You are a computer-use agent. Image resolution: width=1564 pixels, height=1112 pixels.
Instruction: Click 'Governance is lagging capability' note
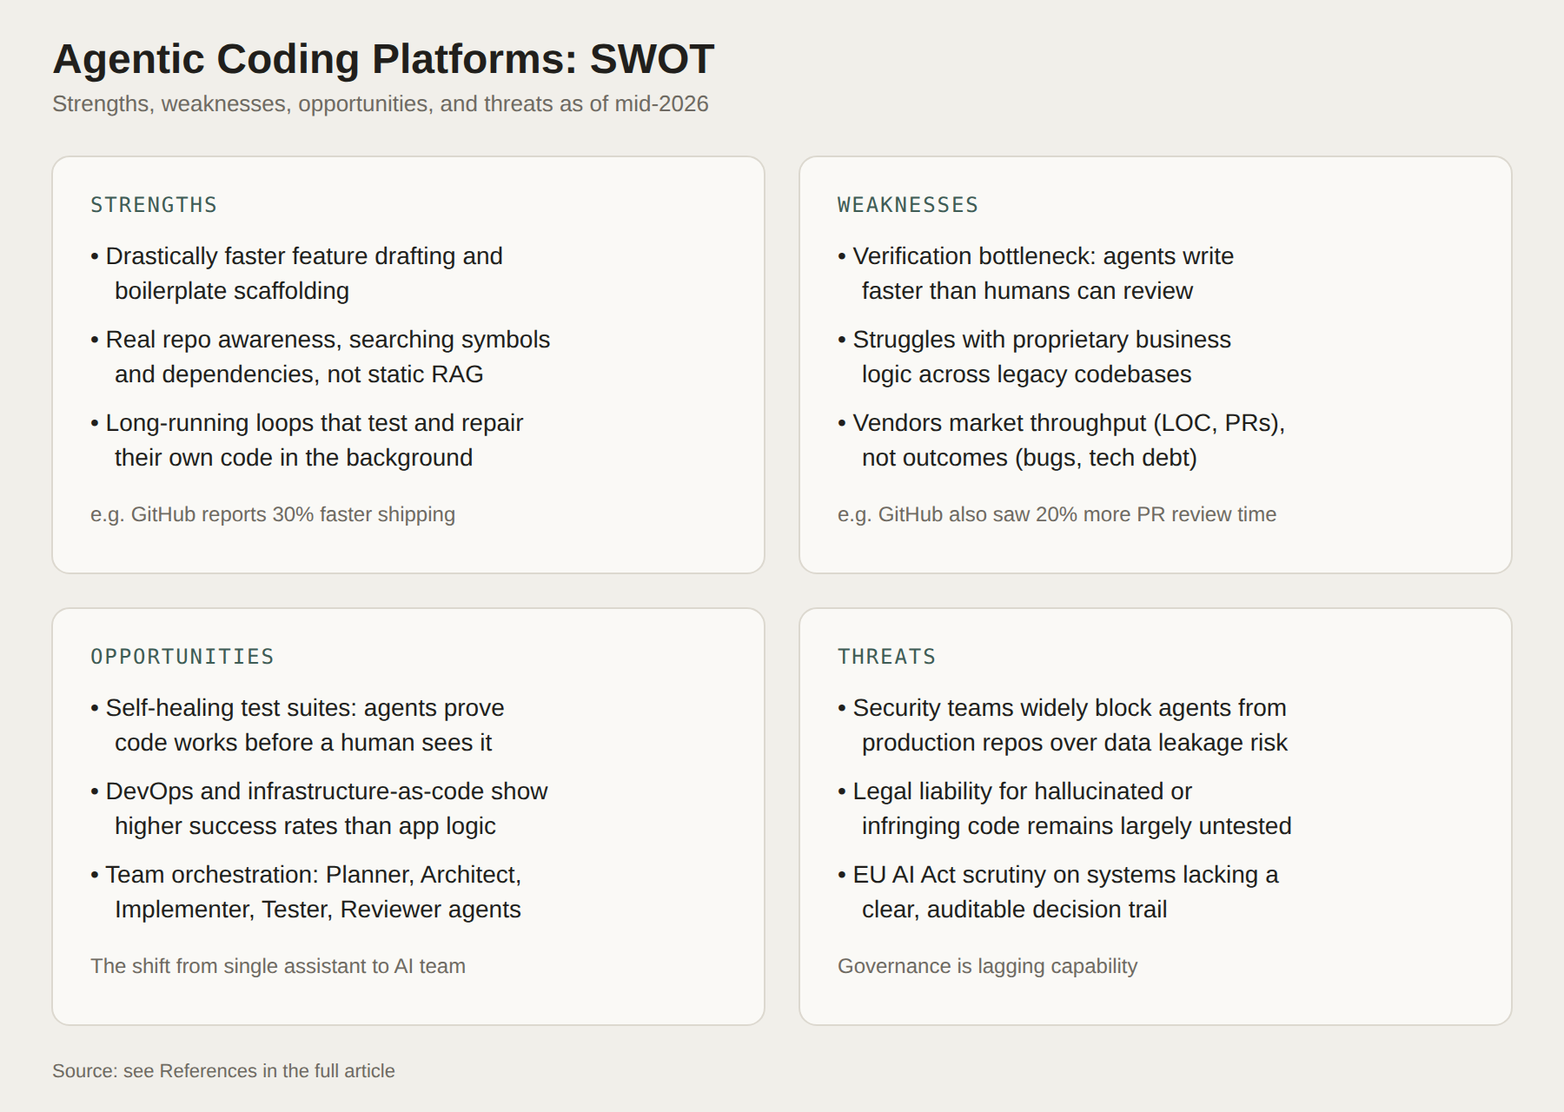coord(987,966)
